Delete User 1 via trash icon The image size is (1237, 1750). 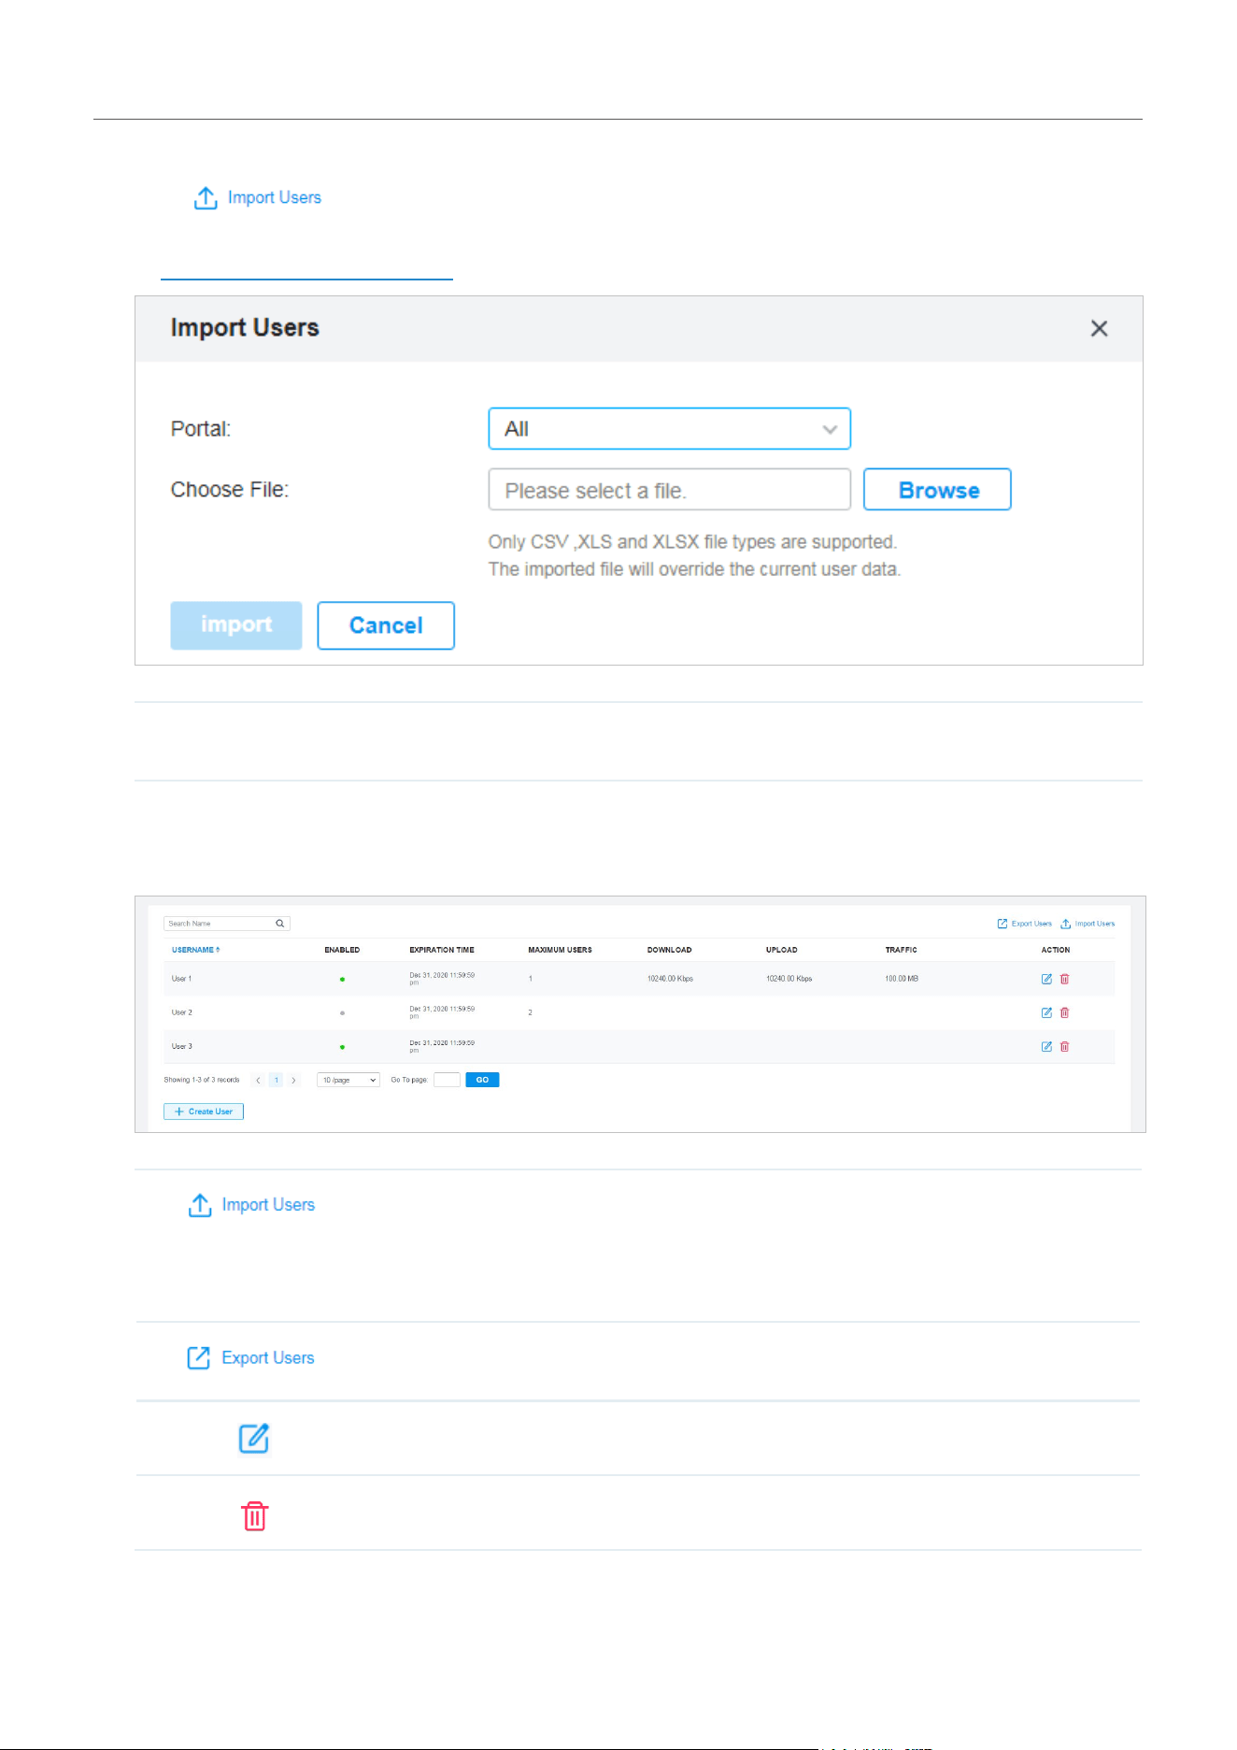[1064, 979]
